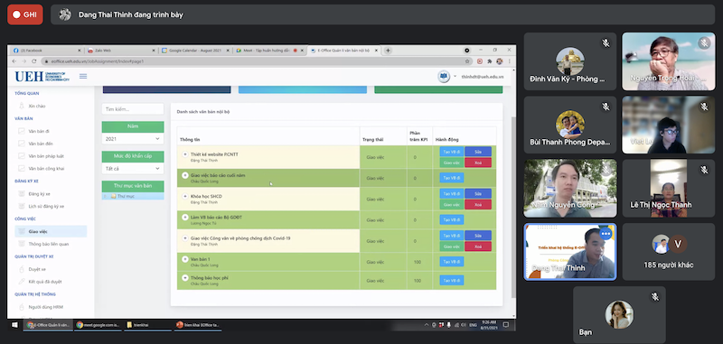Open the Mức độ khẩn cấp dropdown

click(x=133, y=169)
